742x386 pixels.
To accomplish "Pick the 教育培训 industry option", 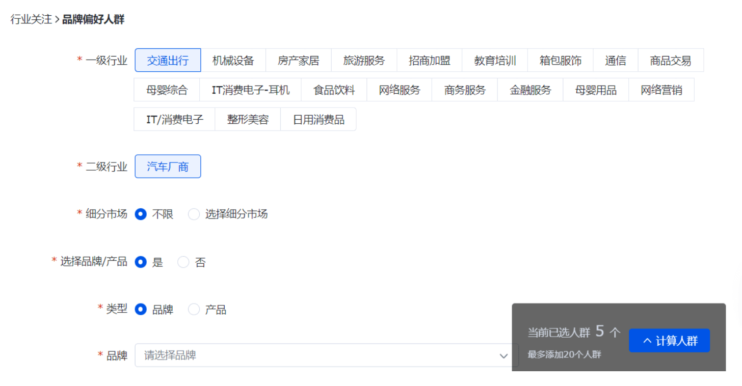I will [495, 61].
